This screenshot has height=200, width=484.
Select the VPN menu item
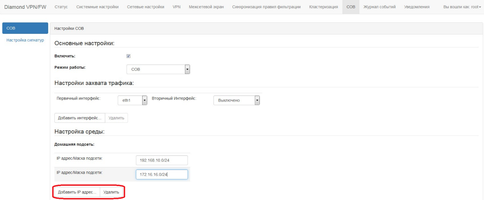tap(176, 7)
